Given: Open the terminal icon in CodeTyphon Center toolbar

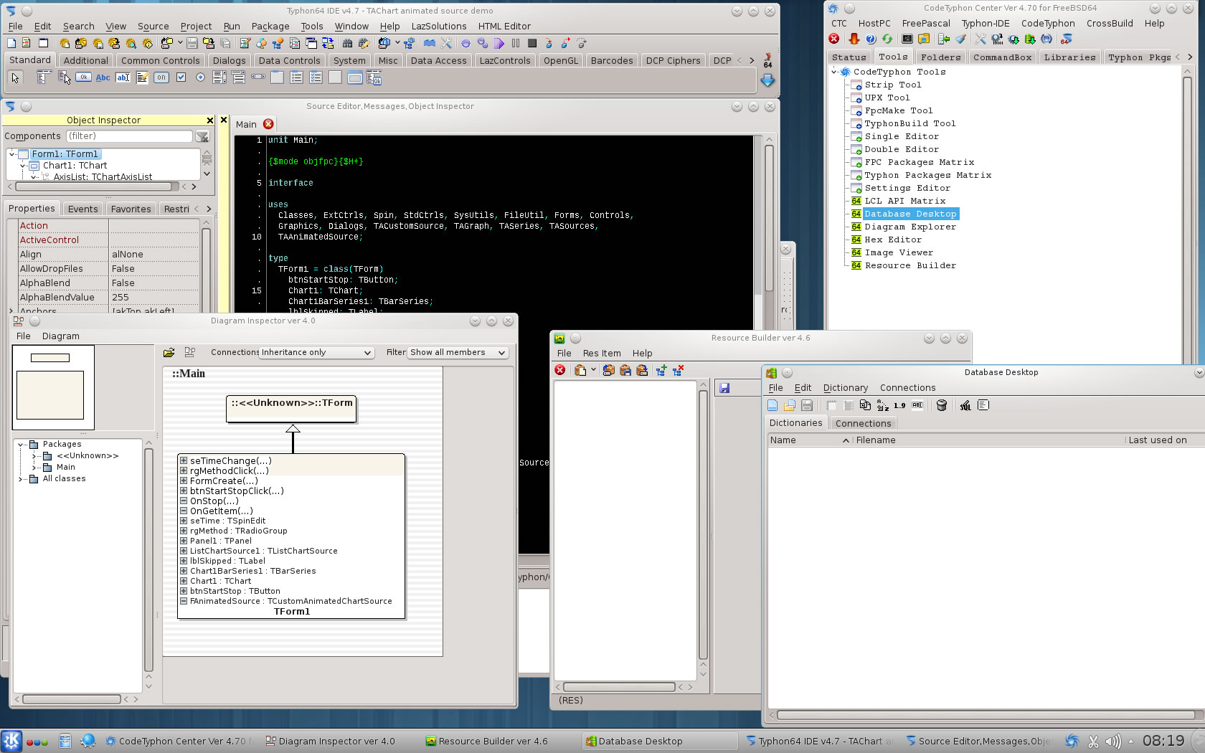Looking at the screenshot, I should click(907, 39).
